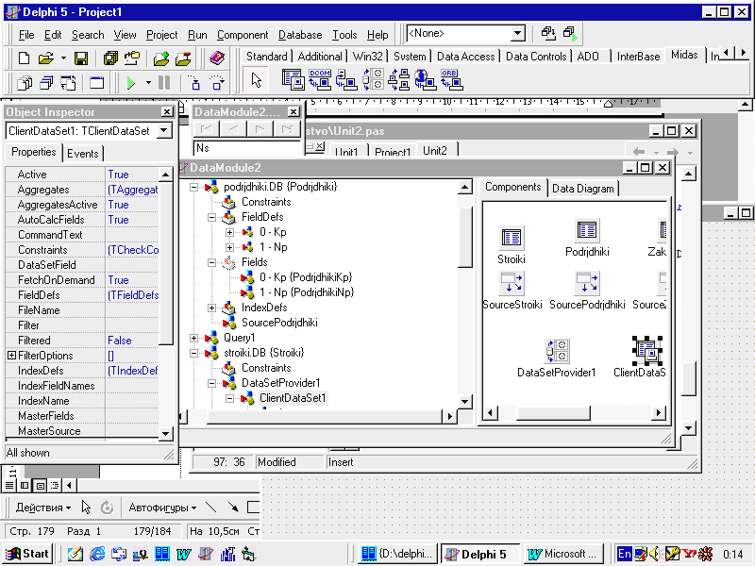Viewport: 755px width, 566px height.
Task: Select the arrow pointer palette tool
Action: point(256,80)
